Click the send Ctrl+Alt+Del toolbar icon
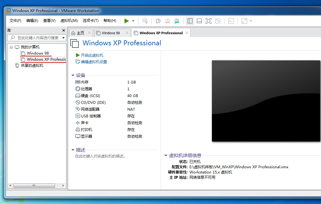 (x=145, y=21)
